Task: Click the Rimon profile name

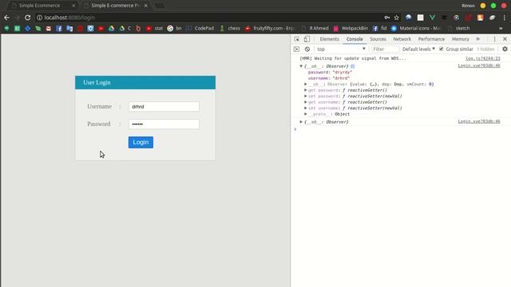Action: point(468,6)
